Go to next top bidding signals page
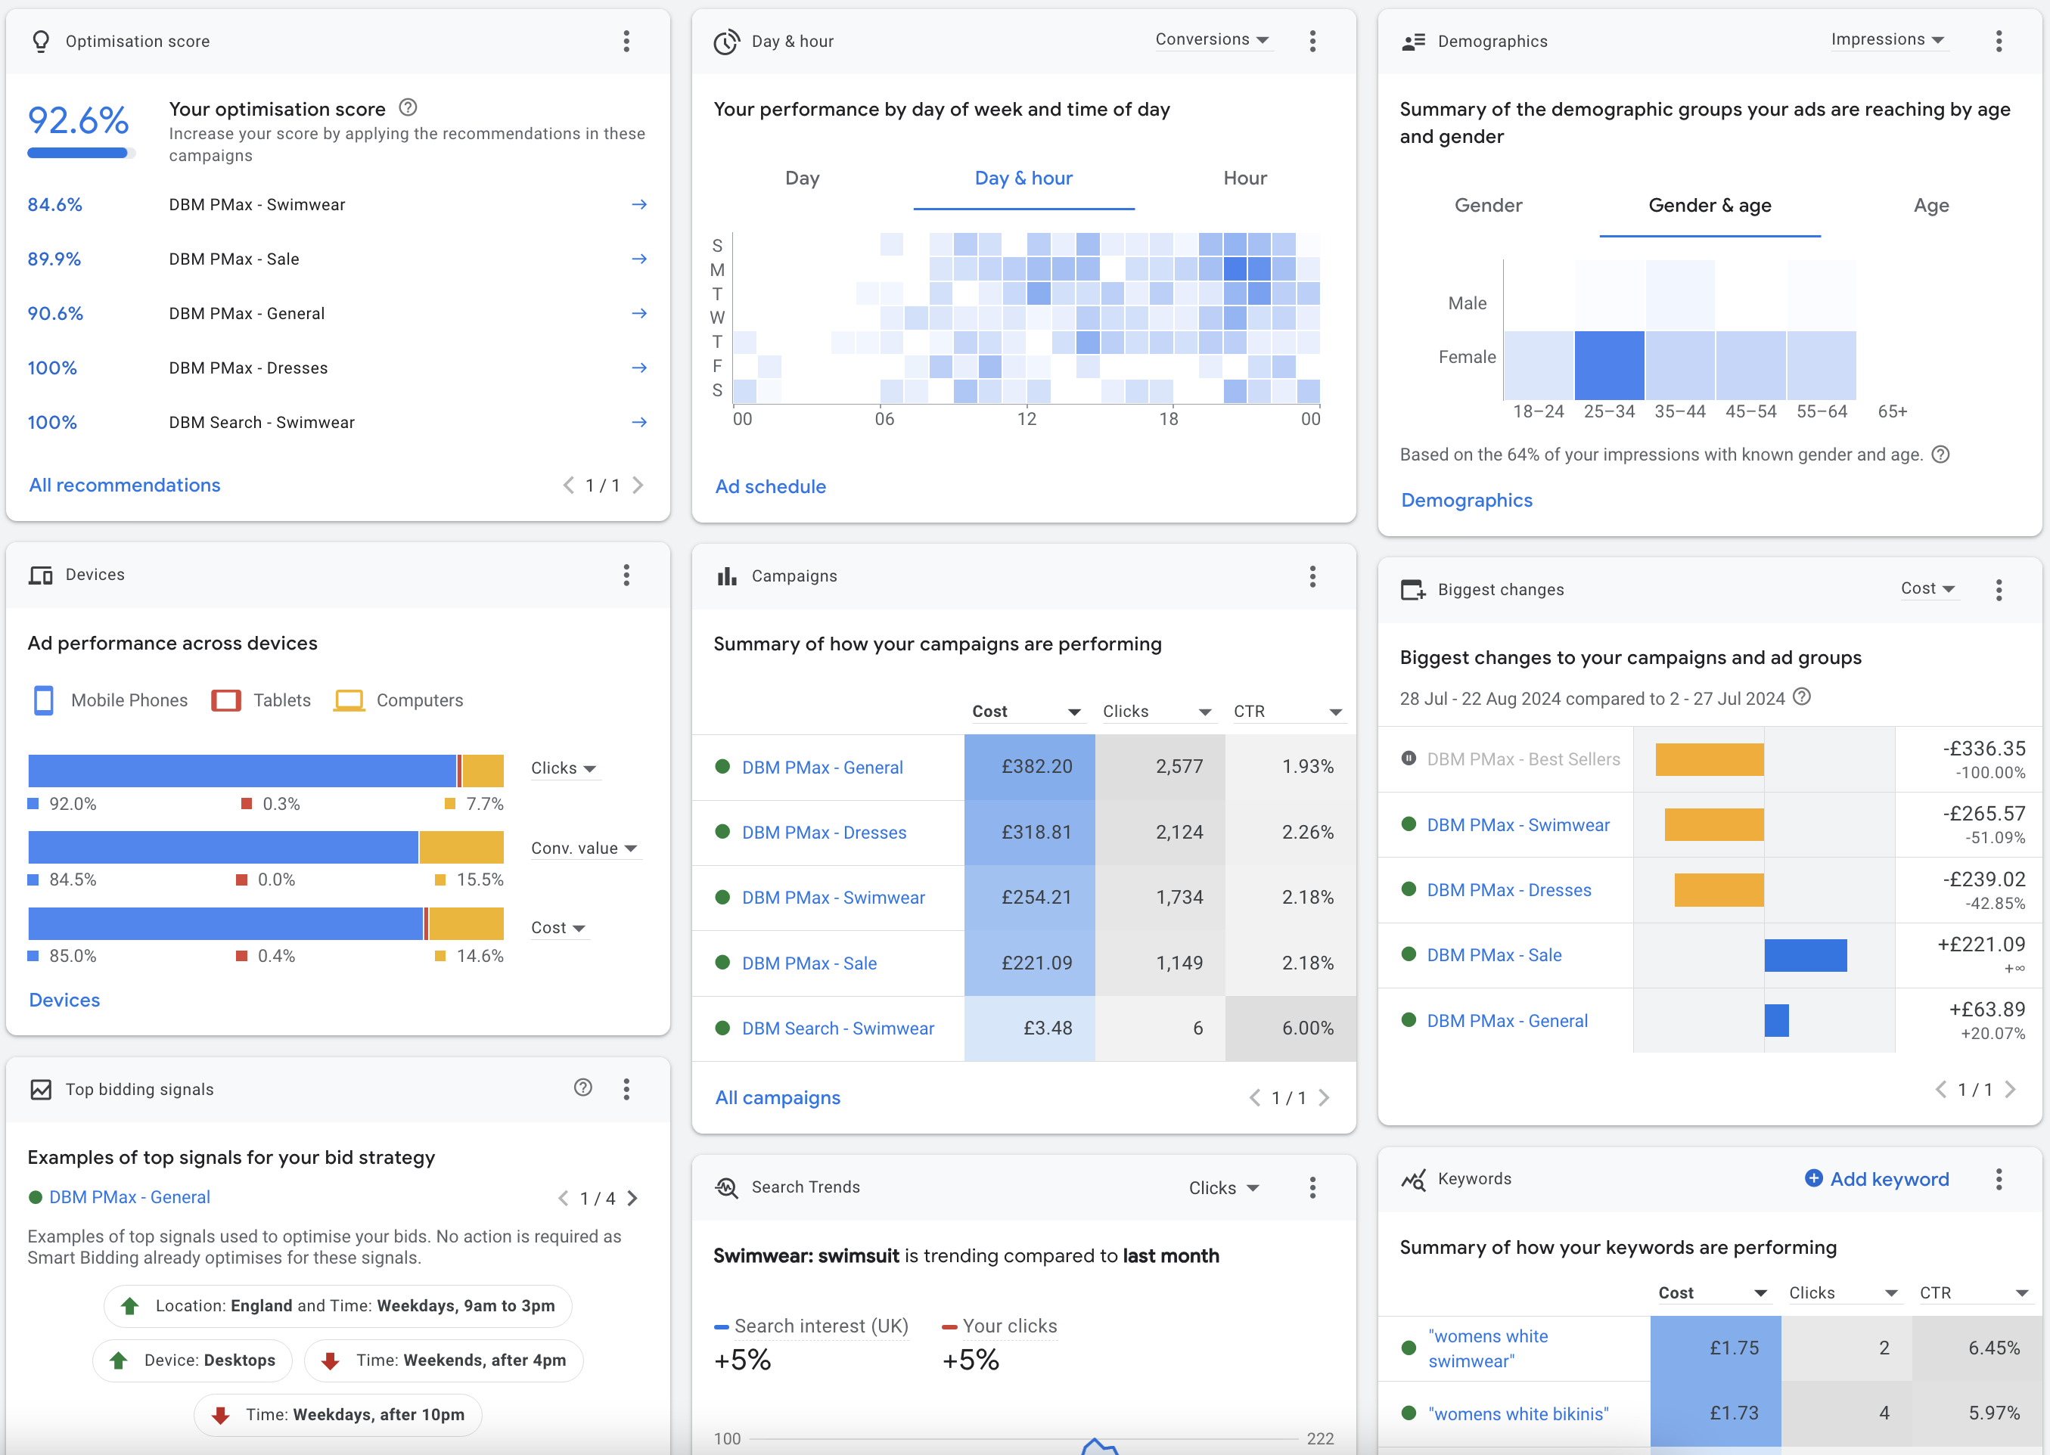The width and height of the screenshot is (2050, 1455). coord(633,1199)
